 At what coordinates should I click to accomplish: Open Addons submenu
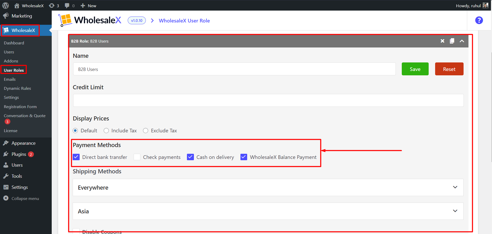11,61
